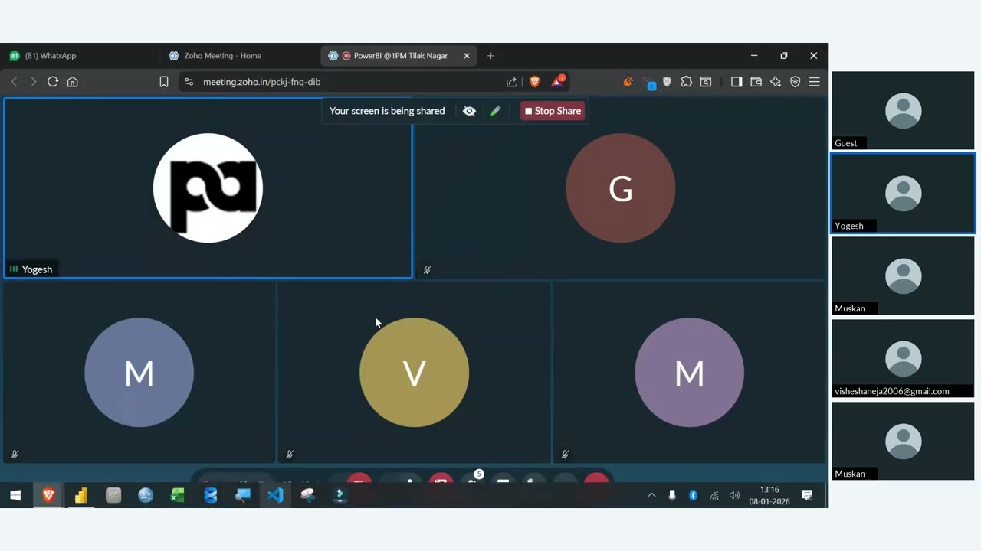Select the purple M participant avatar
Image resolution: width=981 pixels, height=551 pixels.
coord(689,373)
